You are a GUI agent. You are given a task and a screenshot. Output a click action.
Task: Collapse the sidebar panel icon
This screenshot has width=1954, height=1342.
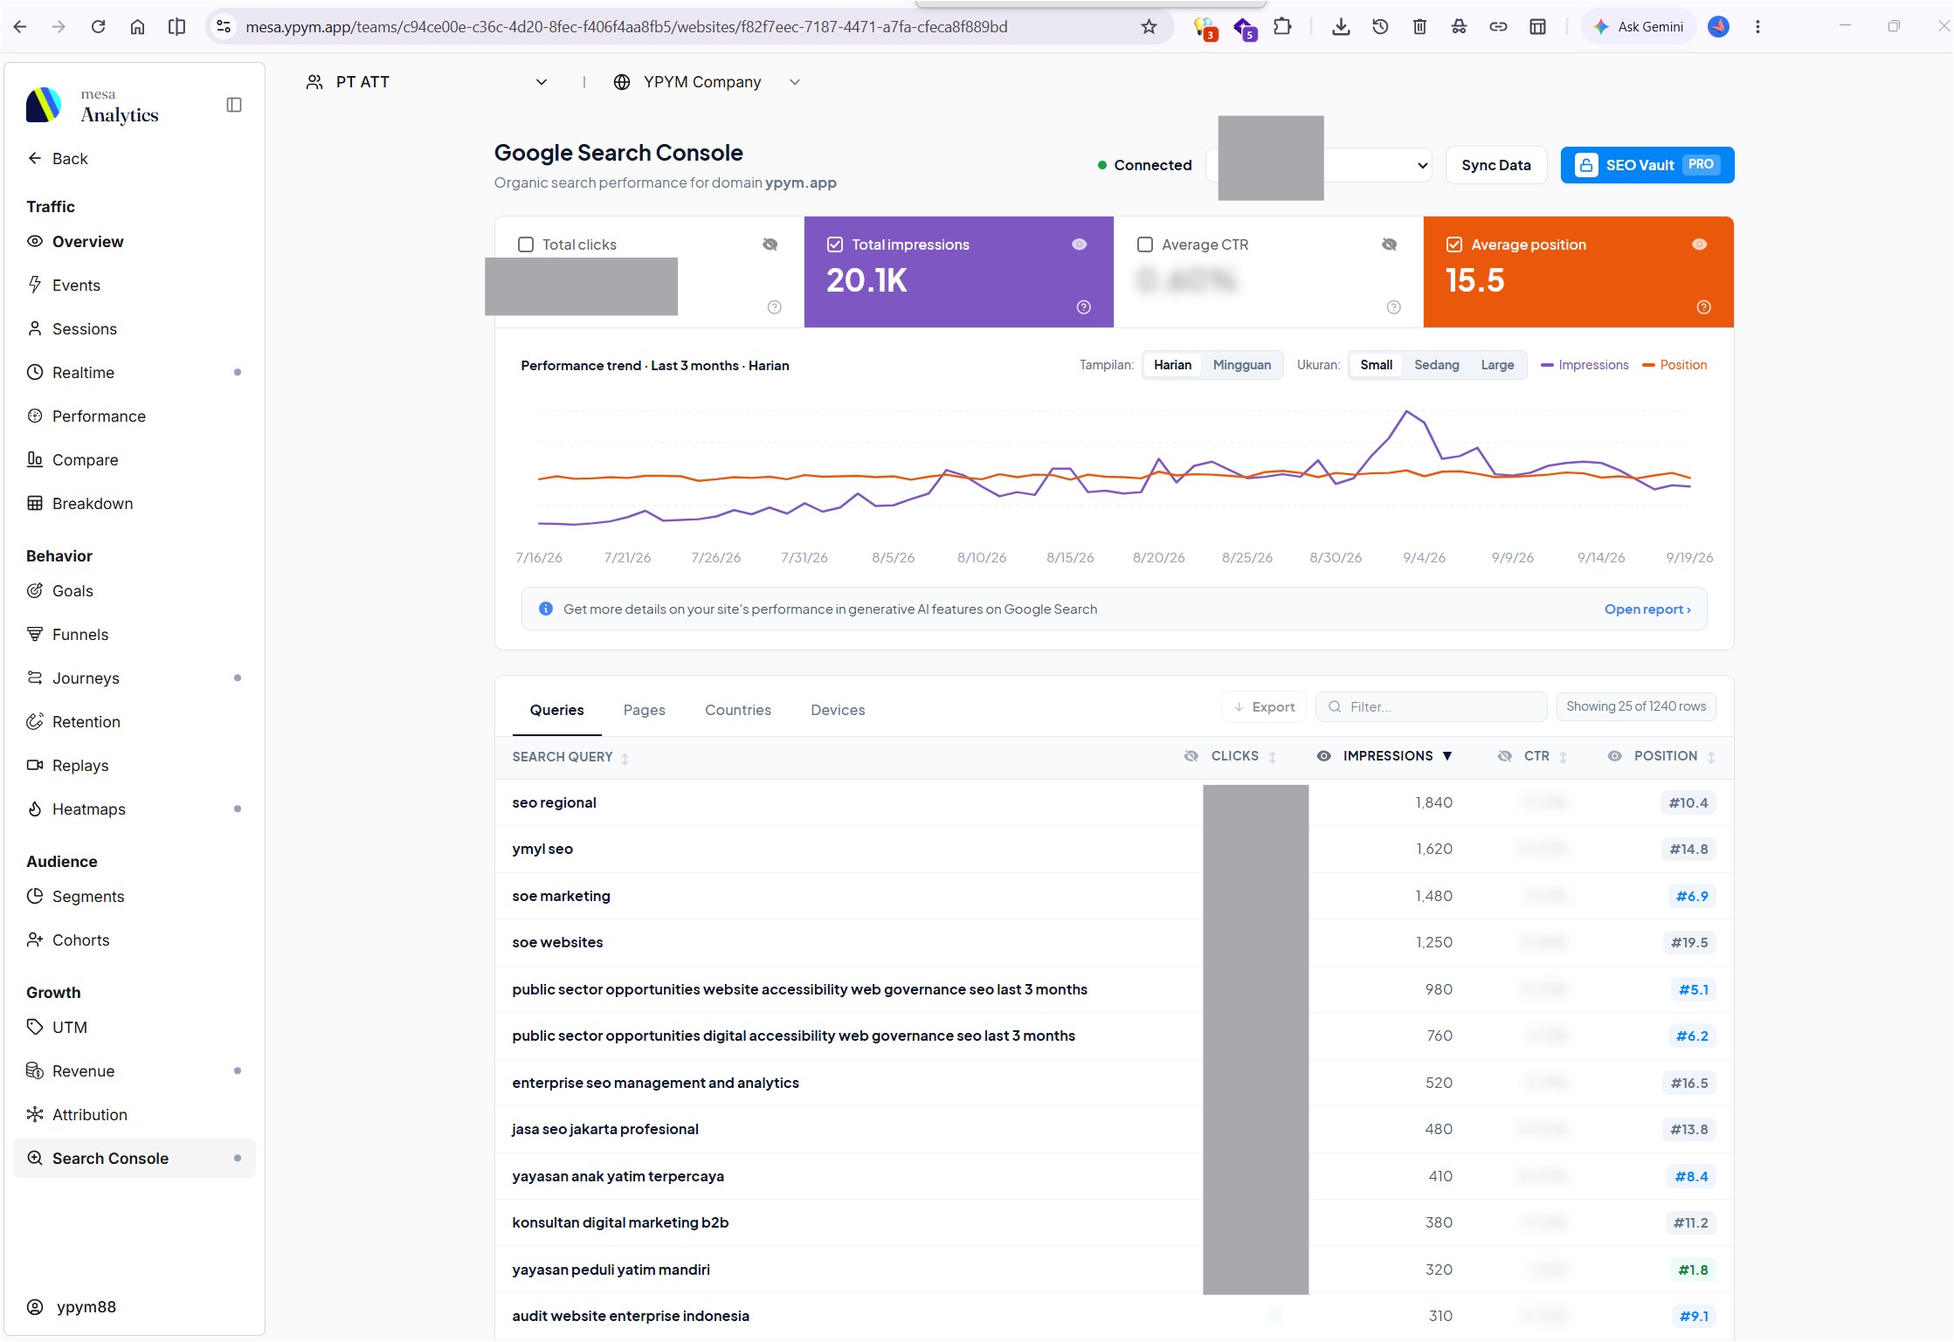click(x=233, y=105)
